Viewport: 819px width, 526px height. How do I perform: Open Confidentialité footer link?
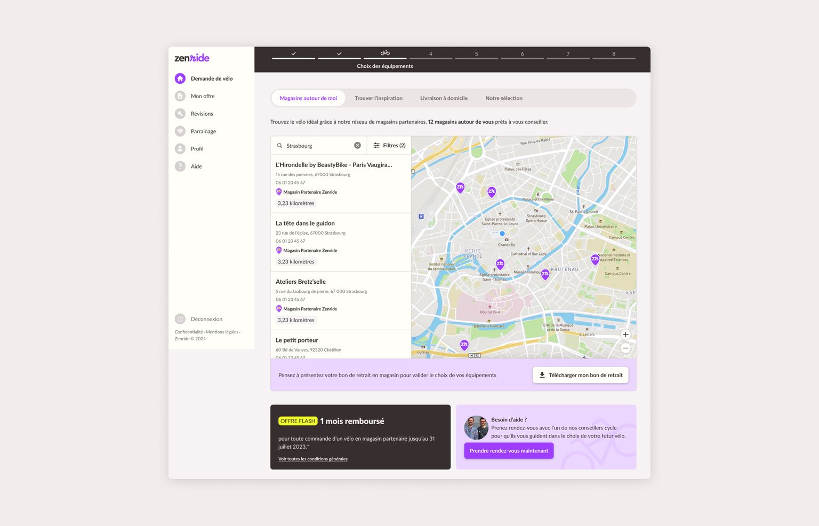[189, 332]
